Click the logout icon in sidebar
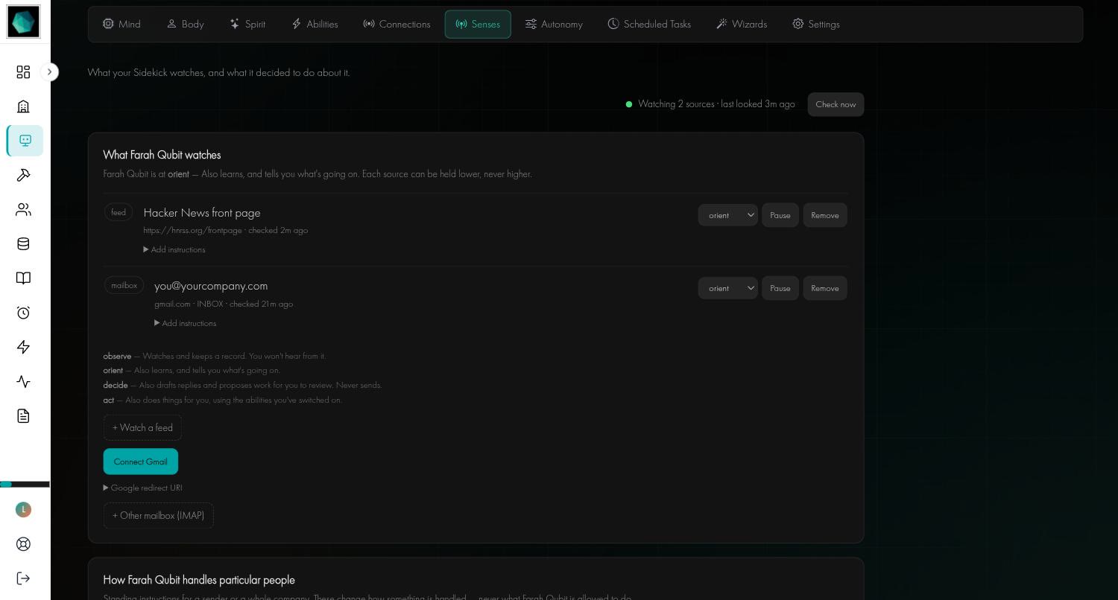 [x=23, y=578]
